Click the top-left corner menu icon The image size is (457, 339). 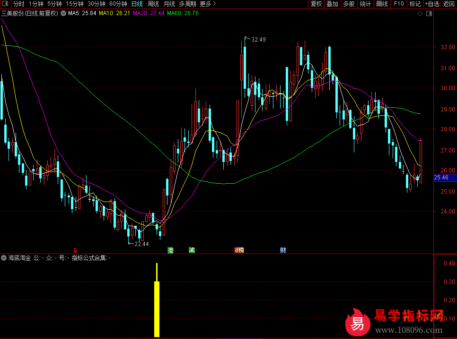click(5, 4)
